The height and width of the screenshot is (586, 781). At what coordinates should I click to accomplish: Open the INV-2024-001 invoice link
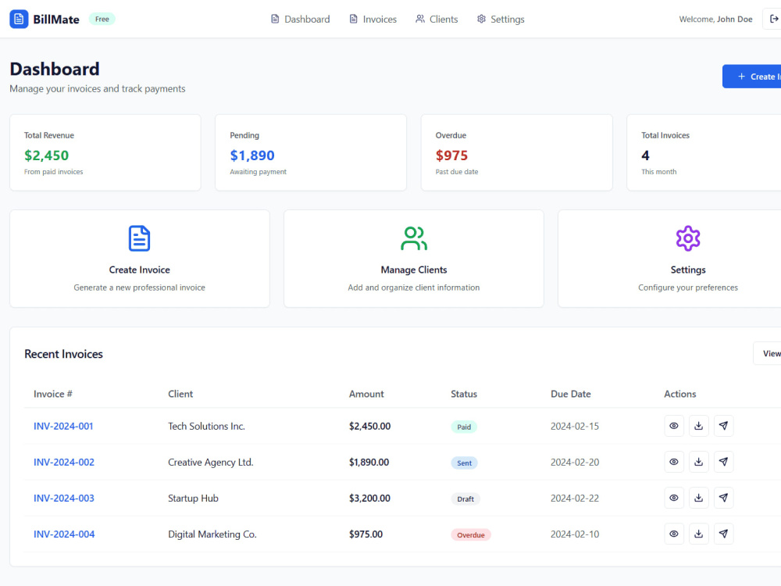pos(63,426)
